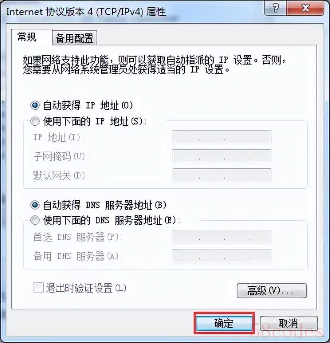Click the dialog title bar text
The height and width of the screenshot is (343, 330).
click(86, 12)
